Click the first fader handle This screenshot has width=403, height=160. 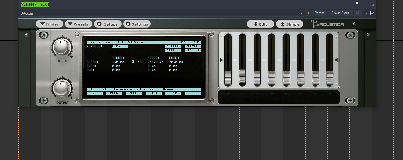click(228, 78)
